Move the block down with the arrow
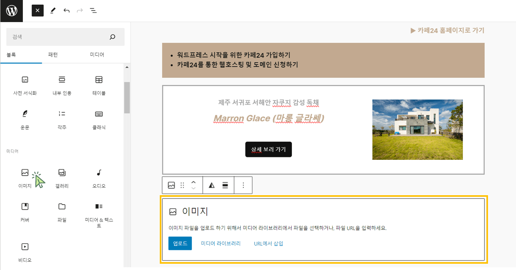 193,189
